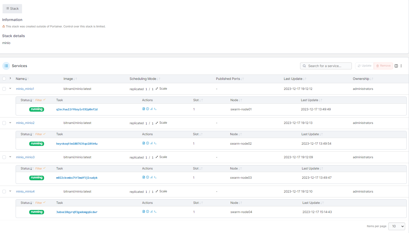Open the minio_minio2 service link
This screenshot has width=409, height=233.
[x=25, y=123]
